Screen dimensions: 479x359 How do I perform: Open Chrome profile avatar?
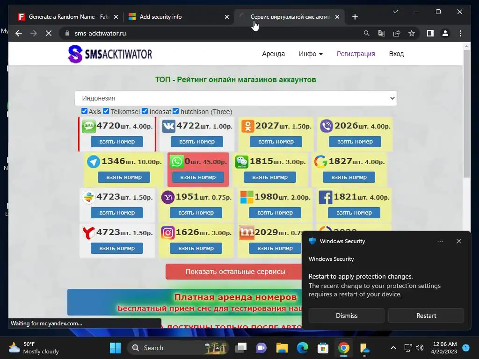(x=445, y=33)
